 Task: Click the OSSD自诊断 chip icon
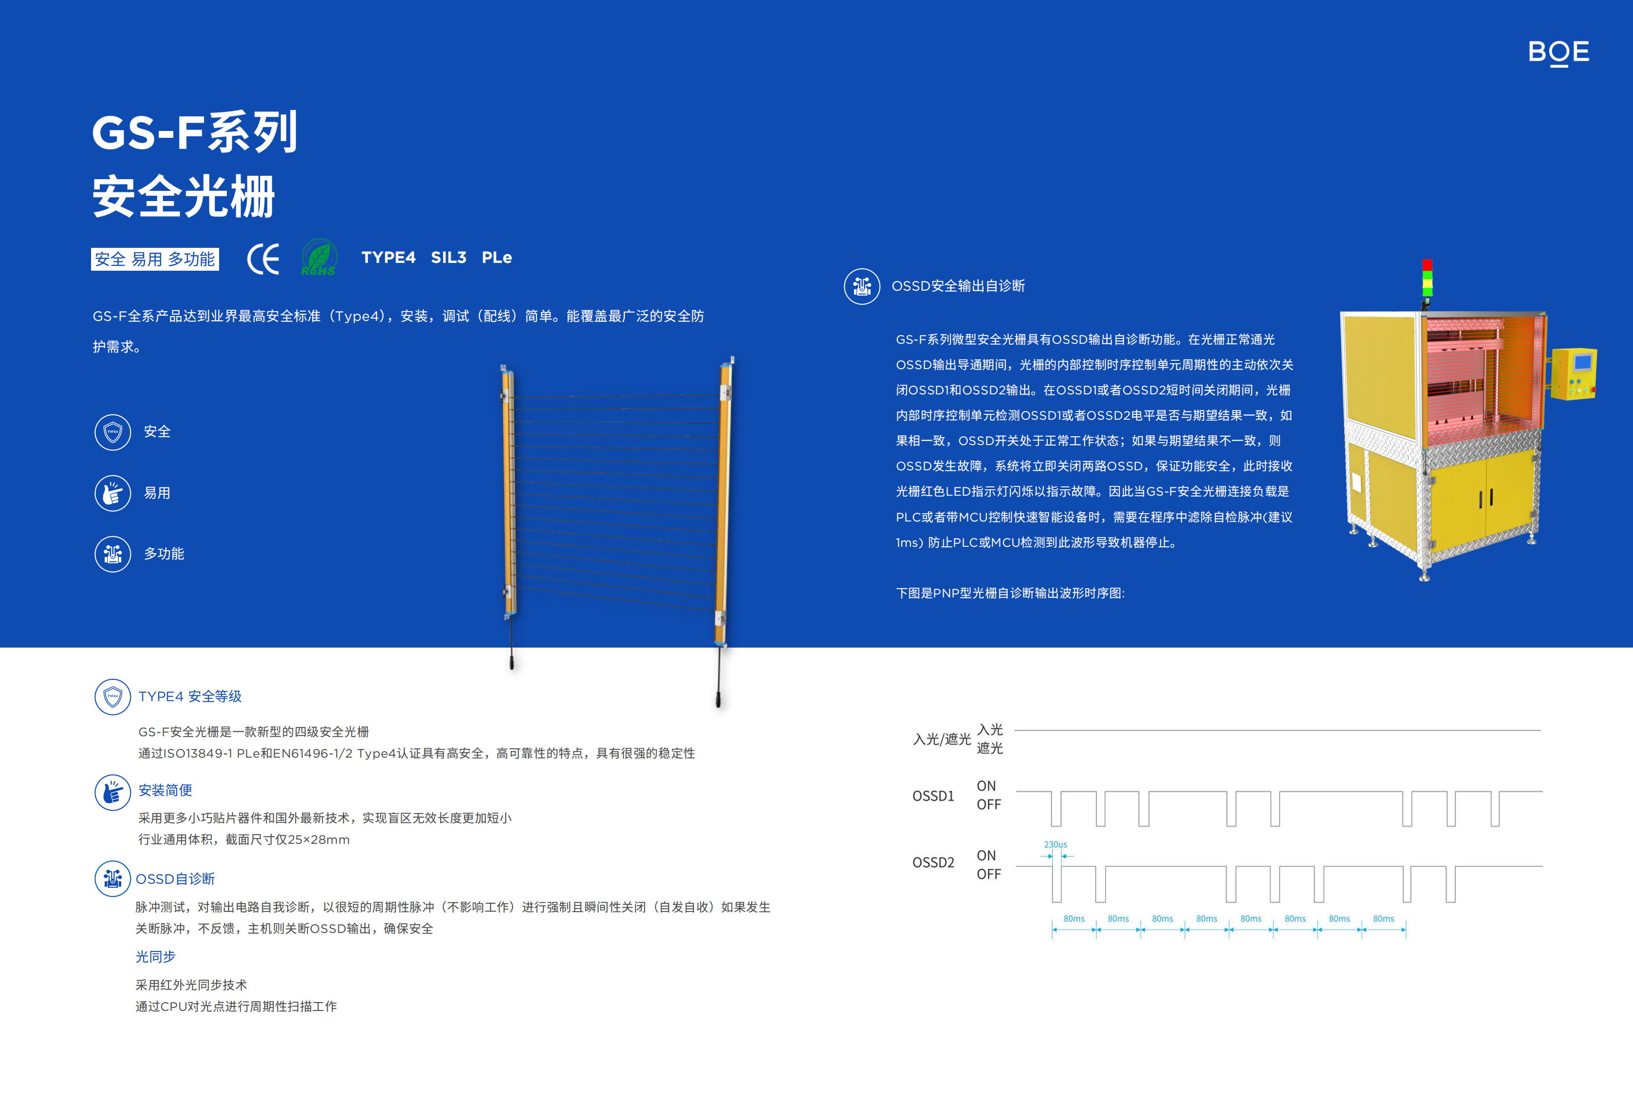112,878
